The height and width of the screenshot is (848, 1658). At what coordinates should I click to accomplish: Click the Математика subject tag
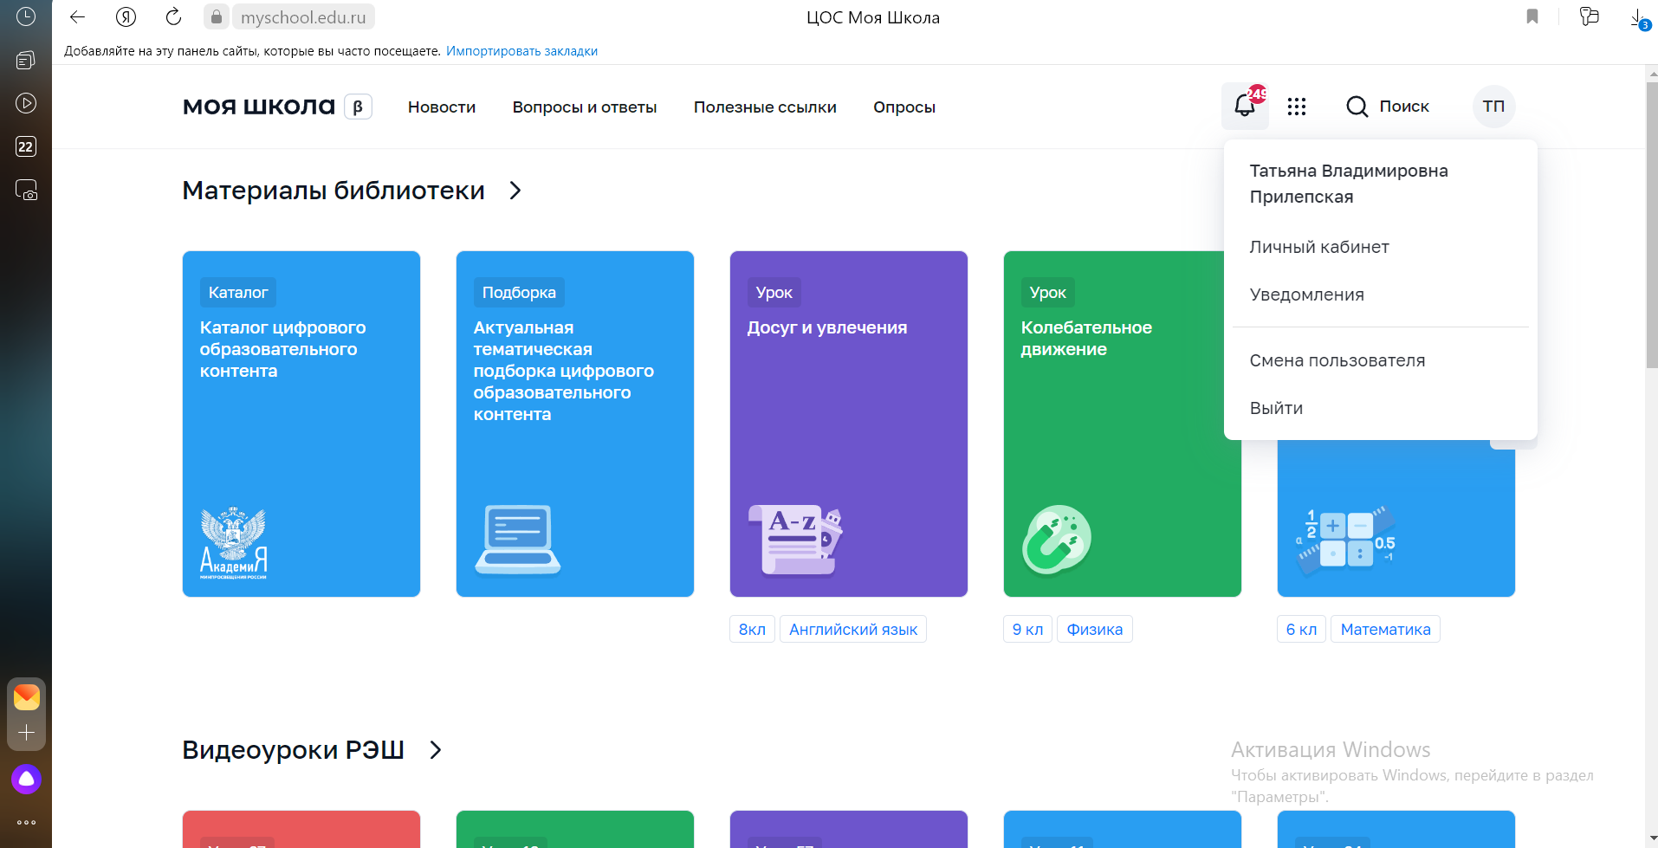1385,630
